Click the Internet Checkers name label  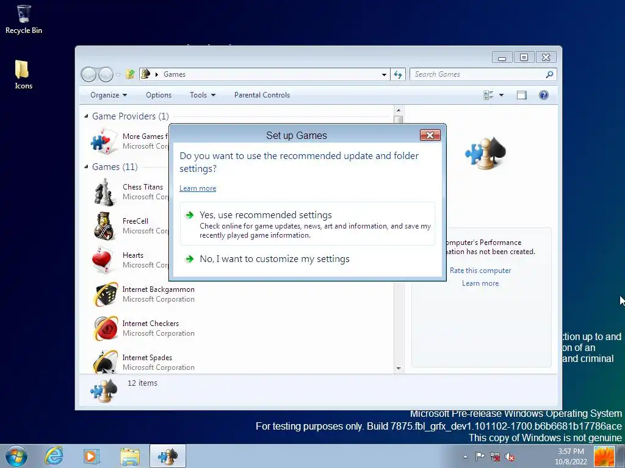pyautogui.click(x=151, y=324)
